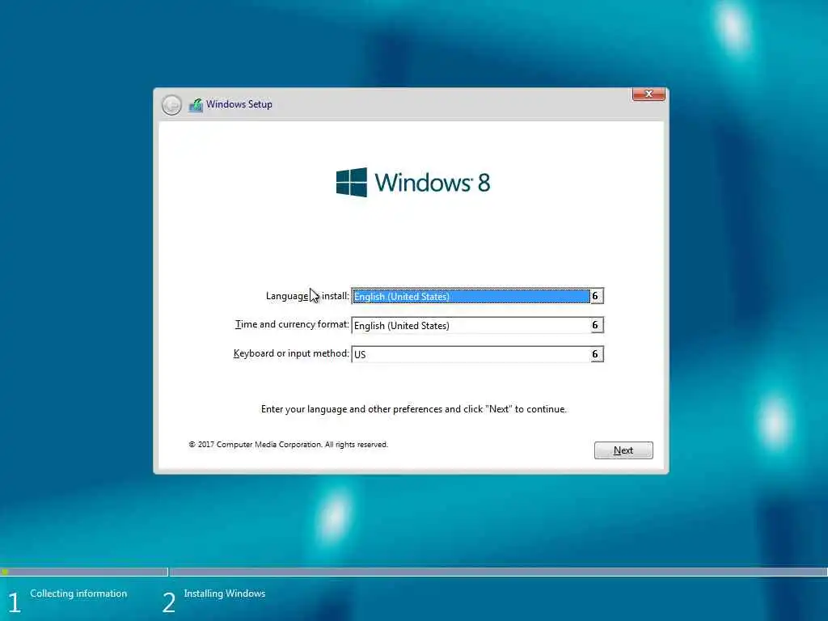Screen dimensions: 828x621
Task: Click the back arrow in Windows Setup
Action: tap(171, 104)
